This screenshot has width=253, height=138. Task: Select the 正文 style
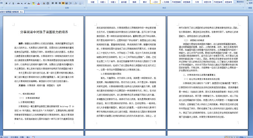click(155, 2)
